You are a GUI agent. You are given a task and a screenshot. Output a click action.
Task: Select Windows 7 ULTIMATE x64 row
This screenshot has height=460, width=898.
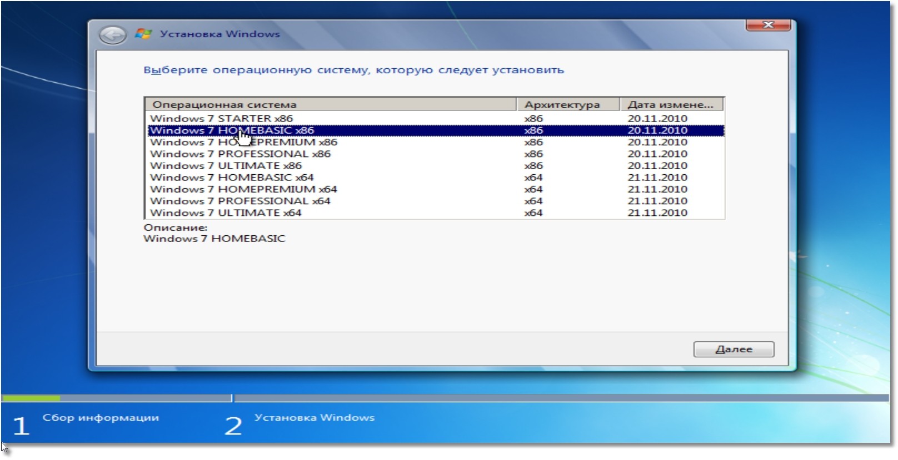[x=436, y=213]
